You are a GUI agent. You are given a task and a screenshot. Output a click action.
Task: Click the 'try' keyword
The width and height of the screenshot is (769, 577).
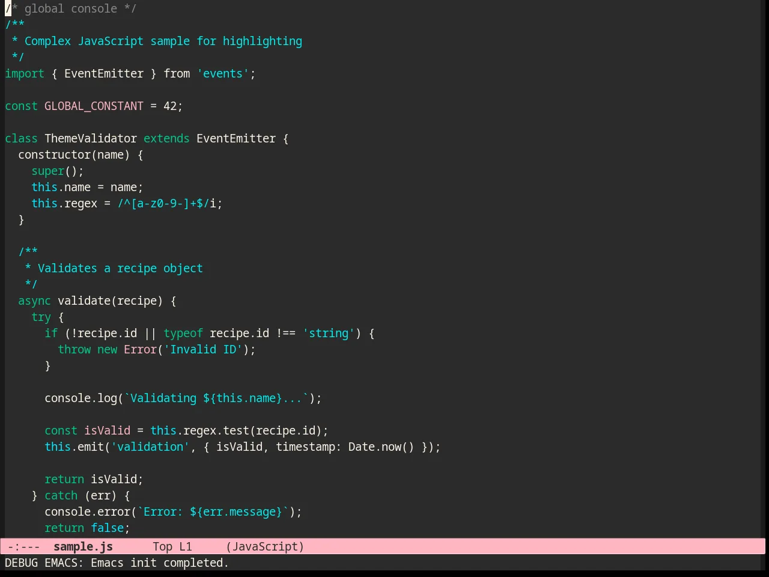pyautogui.click(x=41, y=317)
